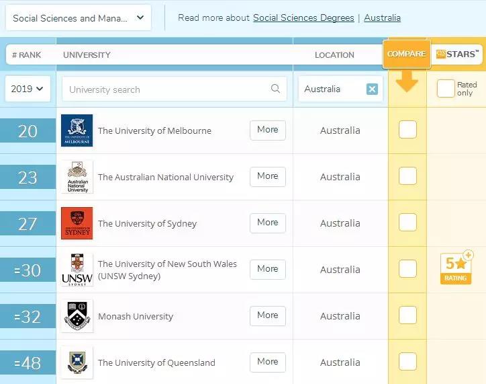The image size is (486, 384).
Task: Click the Australian National University logo
Action: click(x=77, y=177)
